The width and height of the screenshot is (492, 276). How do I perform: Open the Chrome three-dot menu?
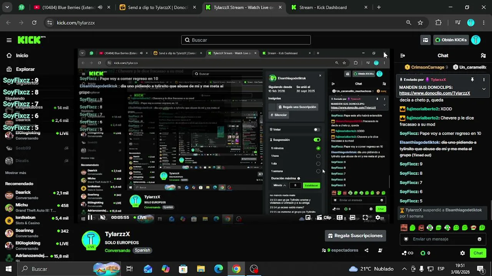(483, 23)
